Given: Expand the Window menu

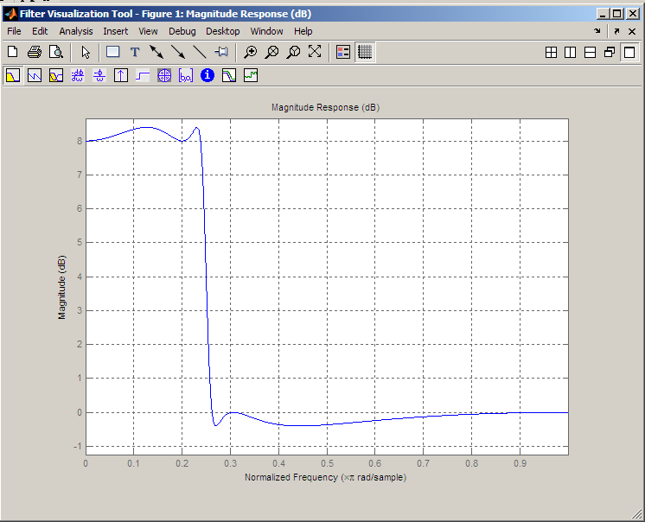Looking at the screenshot, I should pyautogui.click(x=267, y=31).
